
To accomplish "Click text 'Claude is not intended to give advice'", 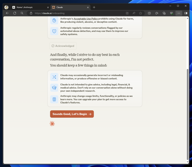I will click(x=96, y=87).
